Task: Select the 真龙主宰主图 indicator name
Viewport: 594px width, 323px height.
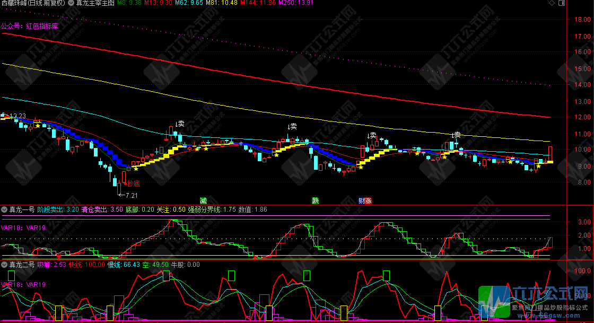Action: (94, 3)
